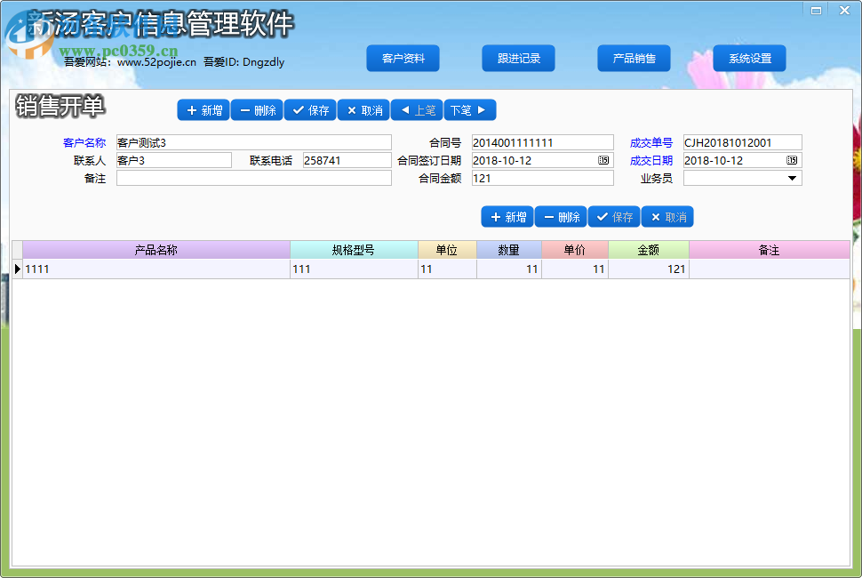Switch to 跟进记录 follow-up records section

[x=518, y=58]
